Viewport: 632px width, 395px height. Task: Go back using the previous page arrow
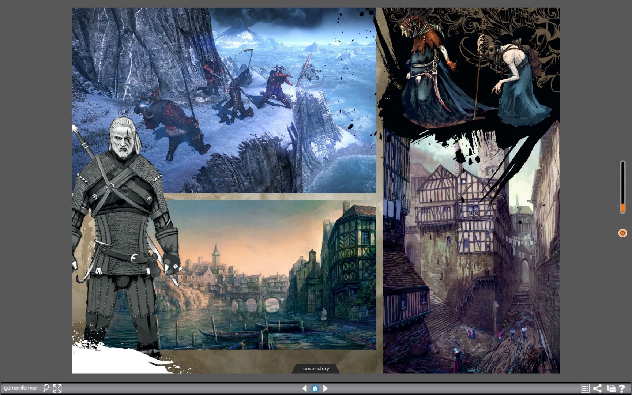305,388
